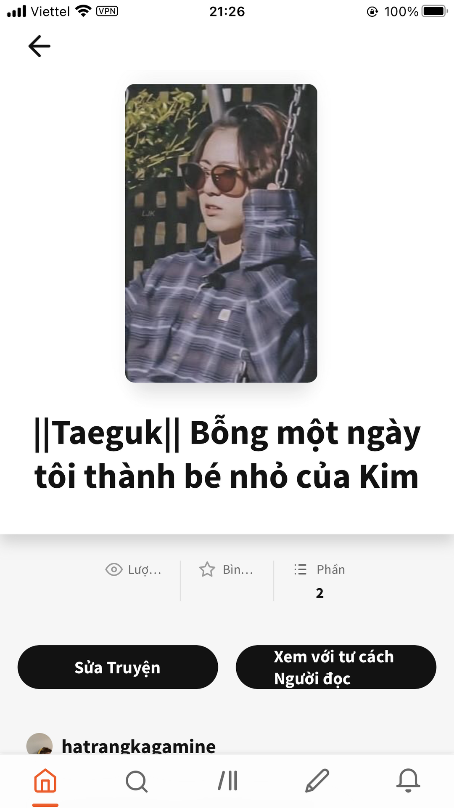Tap the Lượ... reads label
The height and width of the screenshot is (808, 454).
145,570
